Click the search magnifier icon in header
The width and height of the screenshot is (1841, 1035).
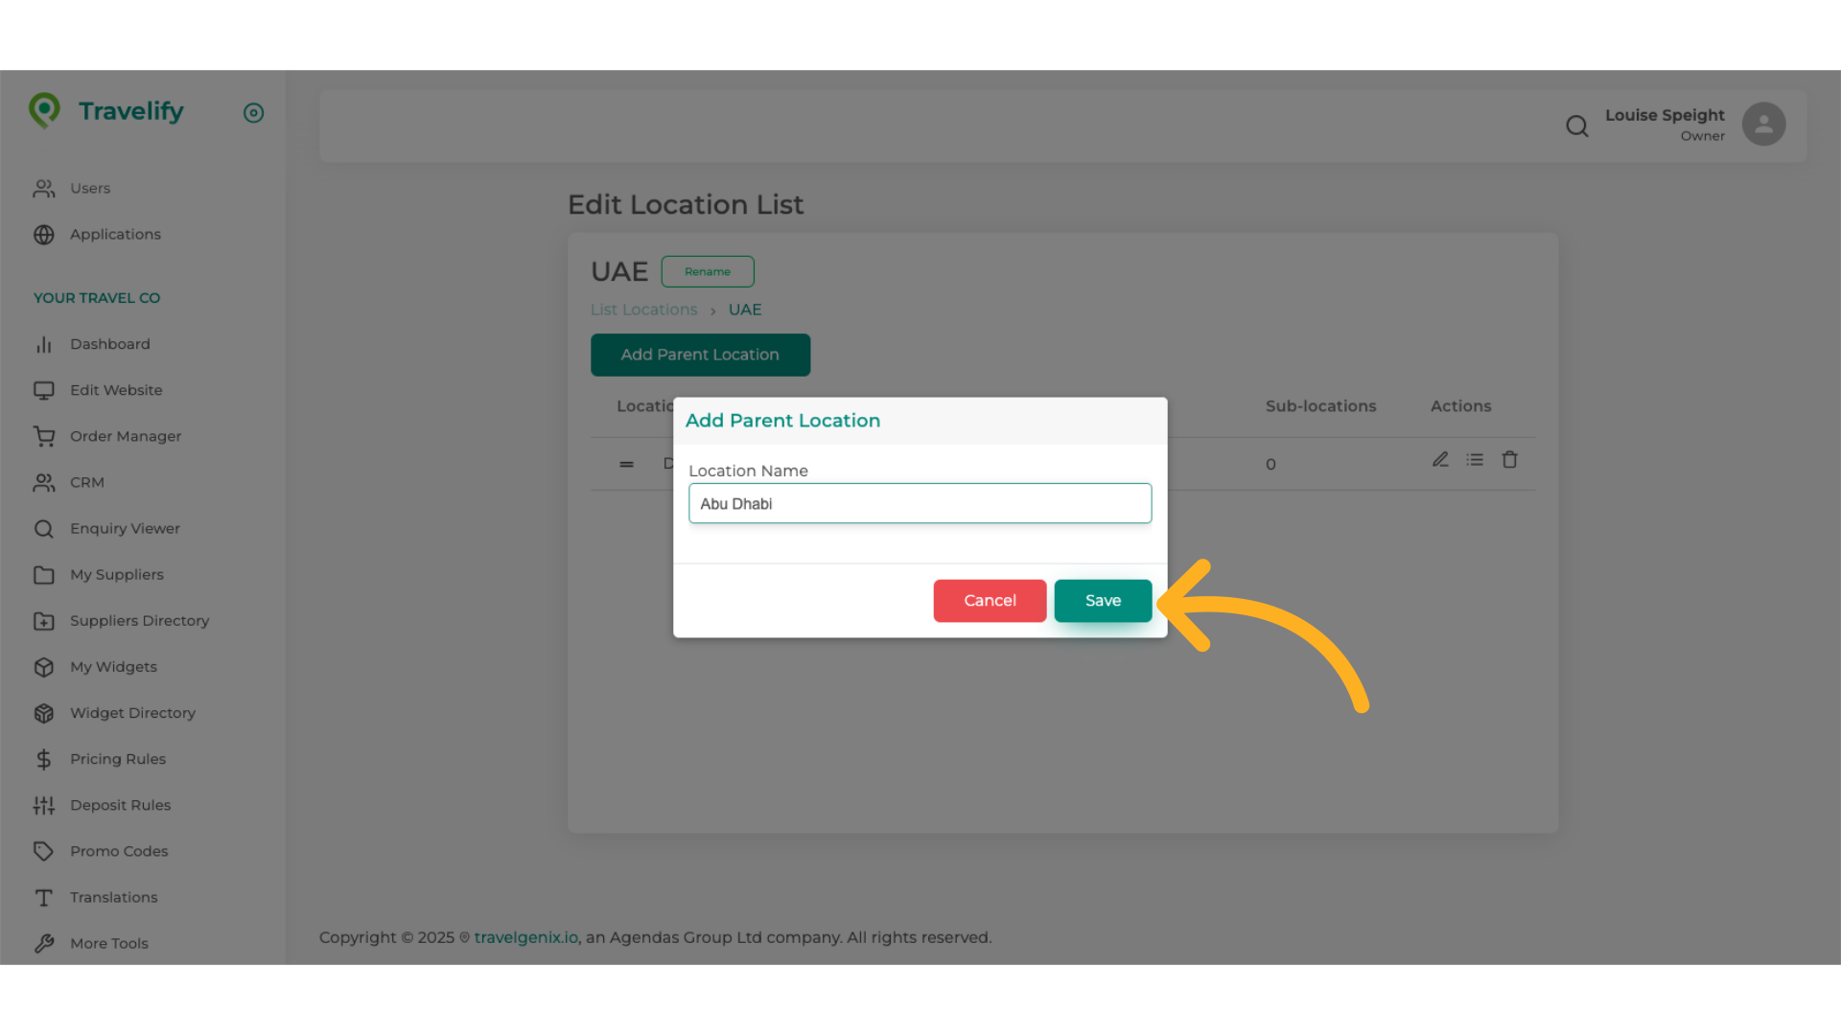1577,126
